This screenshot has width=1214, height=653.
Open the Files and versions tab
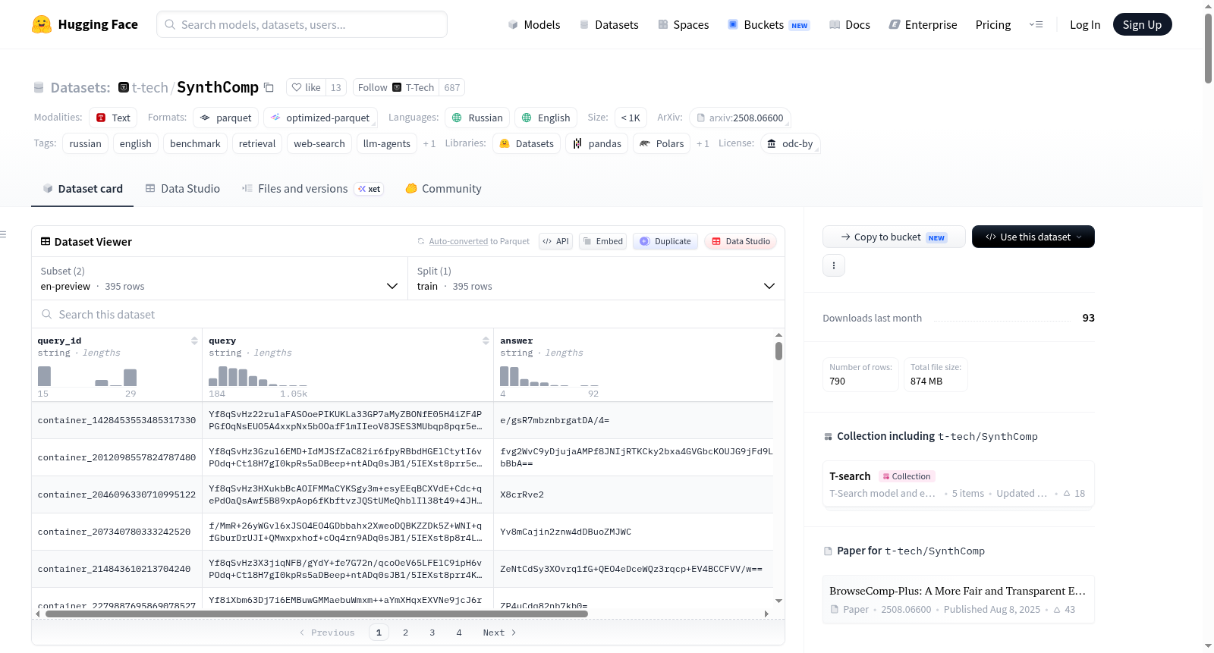[x=313, y=189]
